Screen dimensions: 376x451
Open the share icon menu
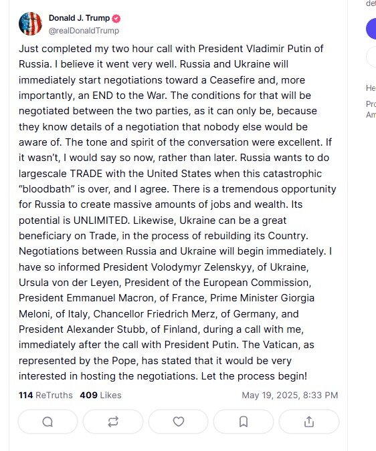click(309, 422)
